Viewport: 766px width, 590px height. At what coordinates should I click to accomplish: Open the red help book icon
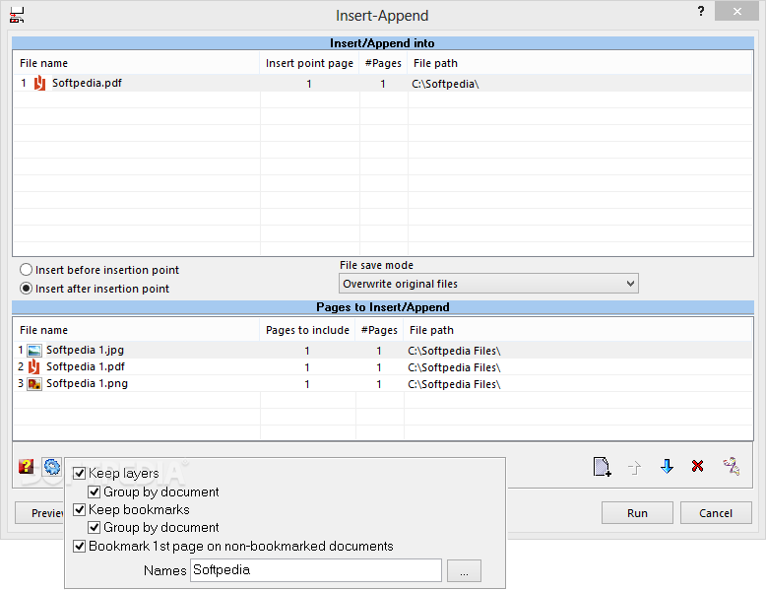pyautogui.click(x=26, y=466)
